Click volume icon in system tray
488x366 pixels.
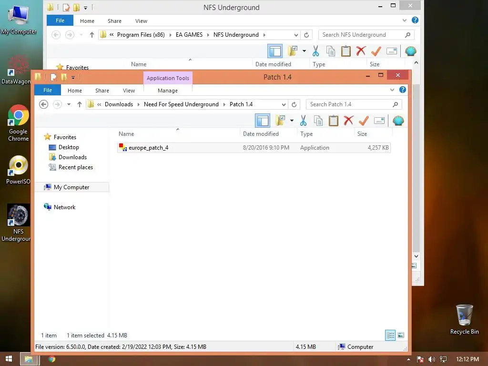point(431,359)
